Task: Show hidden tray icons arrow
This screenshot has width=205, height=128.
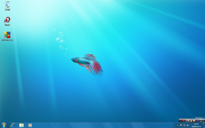Action: tap(177, 125)
